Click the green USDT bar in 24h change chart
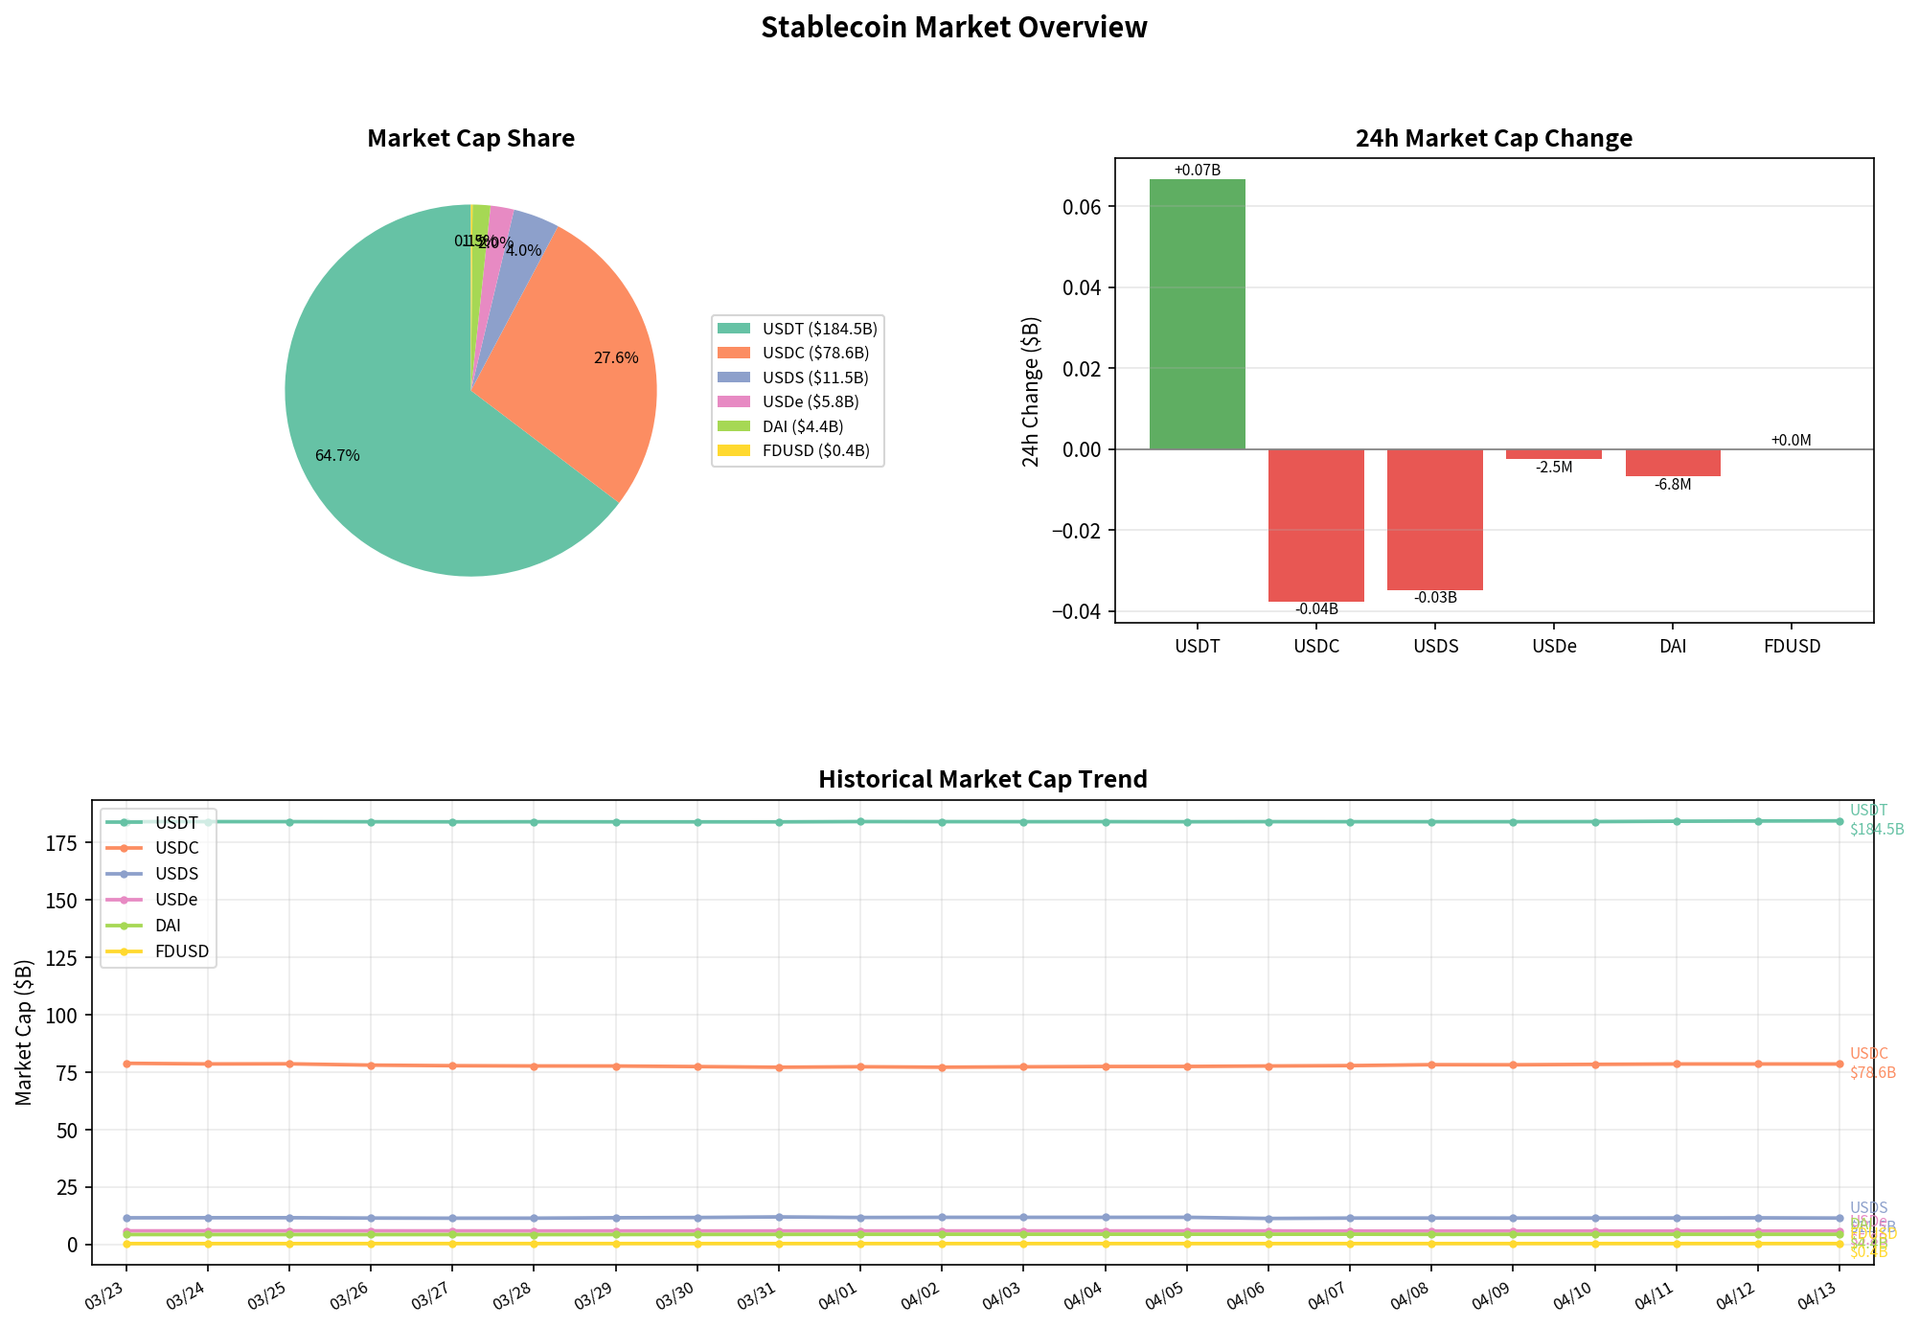This screenshot has width=1919, height=1328. pyautogui.click(x=1198, y=314)
